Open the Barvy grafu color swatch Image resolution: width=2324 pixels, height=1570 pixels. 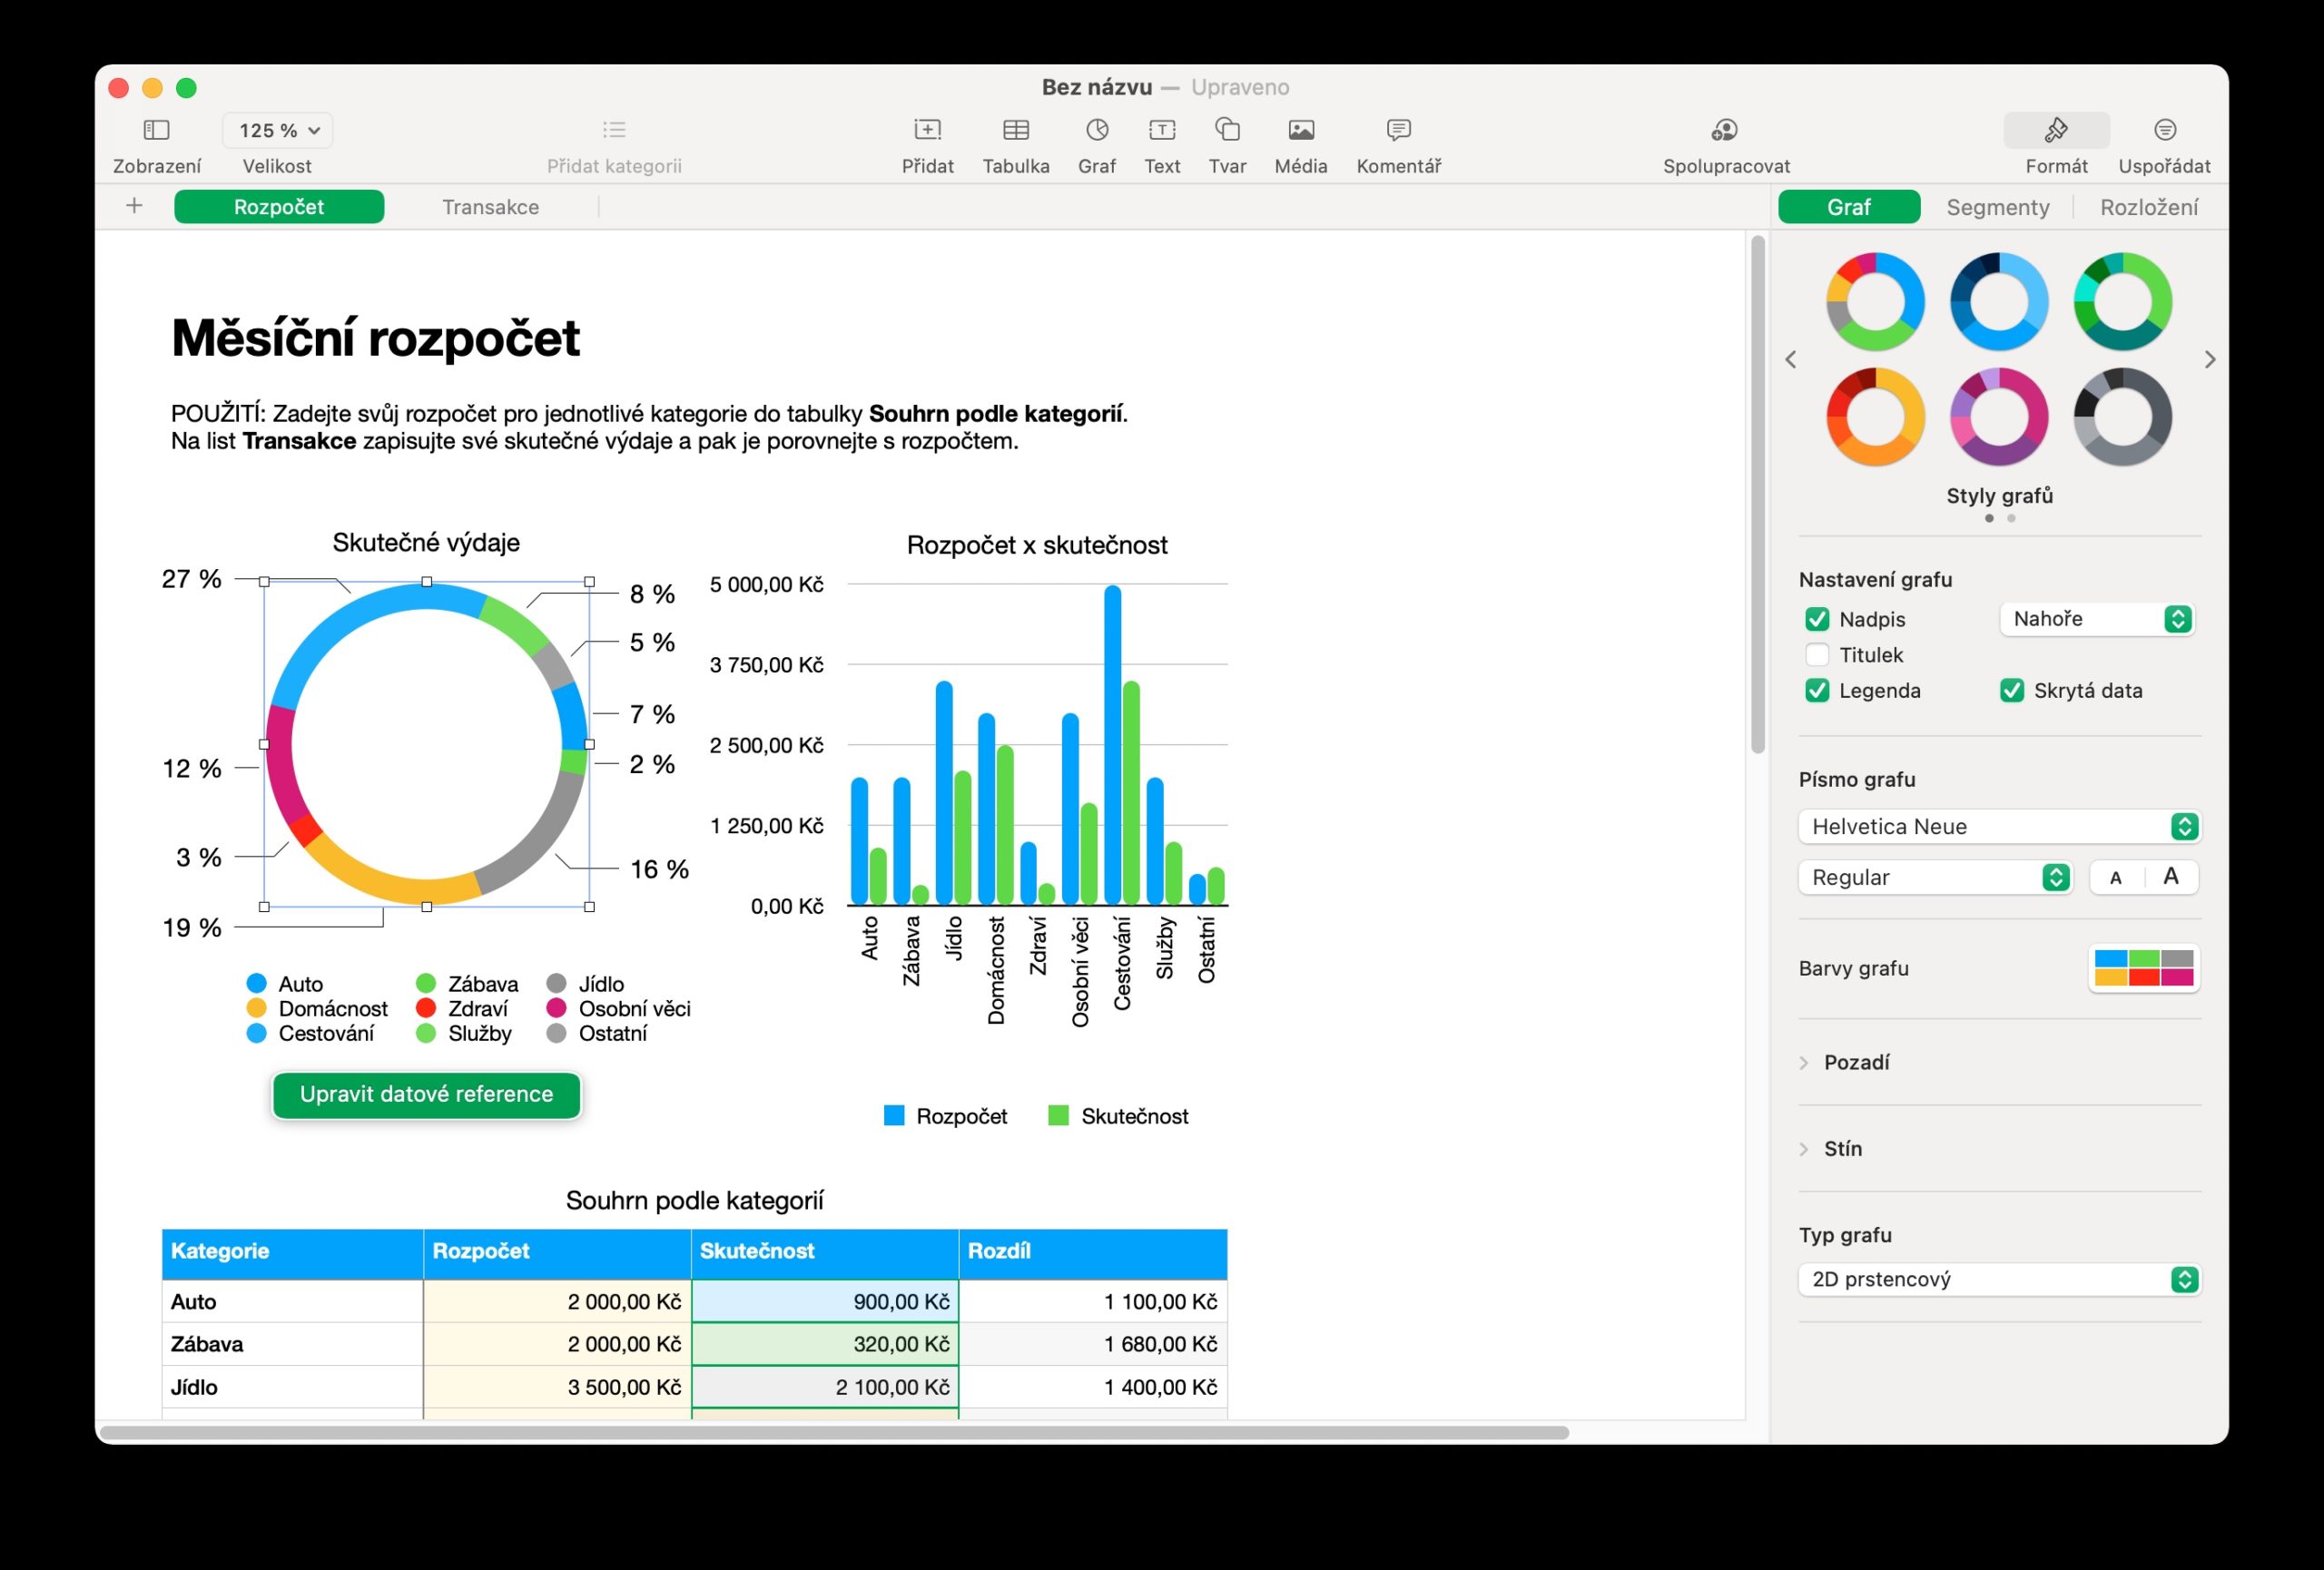point(2143,968)
